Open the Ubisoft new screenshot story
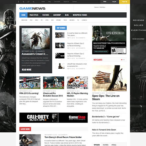 (x=77, y=65)
